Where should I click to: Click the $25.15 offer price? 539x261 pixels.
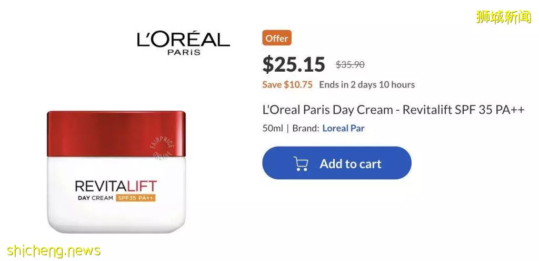coord(294,64)
